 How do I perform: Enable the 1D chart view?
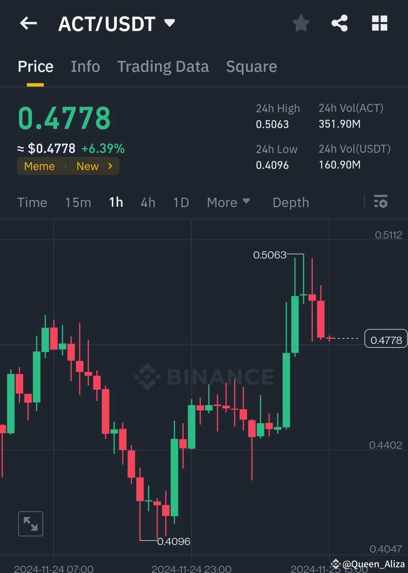181,203
